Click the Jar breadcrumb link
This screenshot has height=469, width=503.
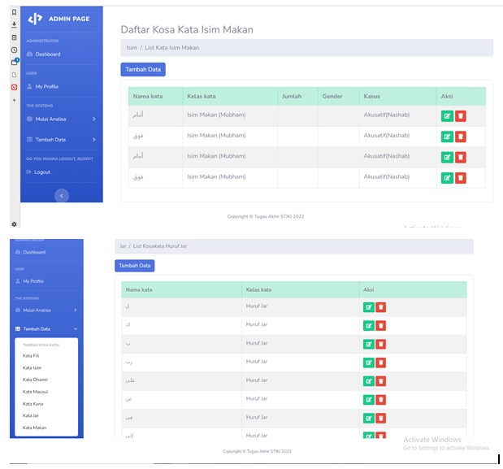pos(123,246)
